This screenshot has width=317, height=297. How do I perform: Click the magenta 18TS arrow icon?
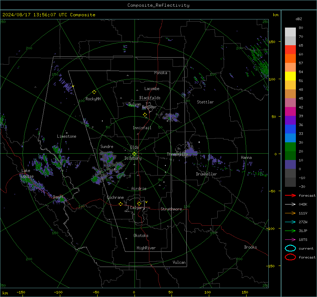[x=290, y=240]
